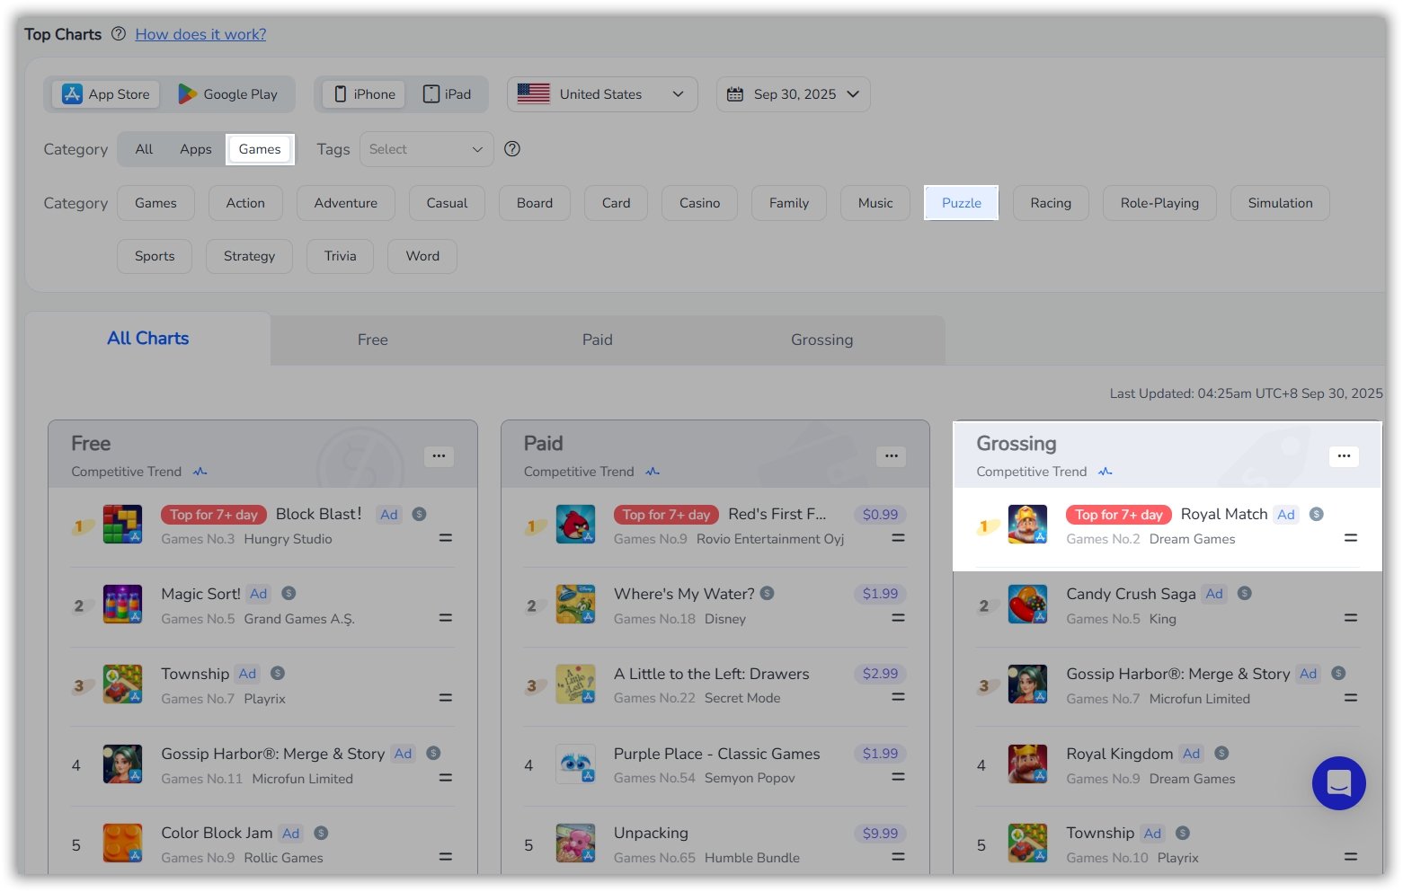Set category filter to Games
Image resolution: width=1403 pixels, height=892 pixels.
tap(260, 149)
